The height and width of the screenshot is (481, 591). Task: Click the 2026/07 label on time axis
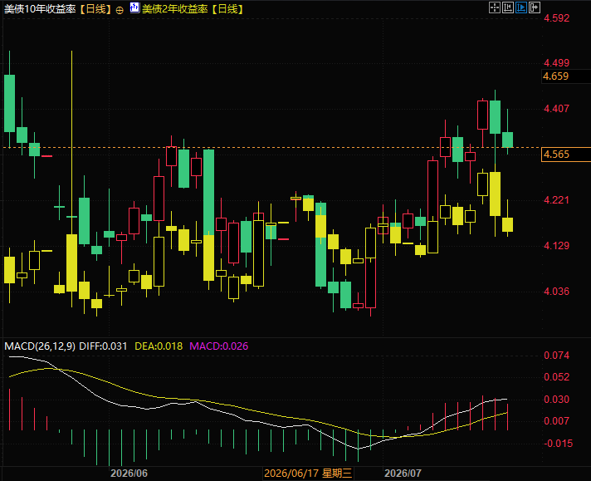point(403,473)
